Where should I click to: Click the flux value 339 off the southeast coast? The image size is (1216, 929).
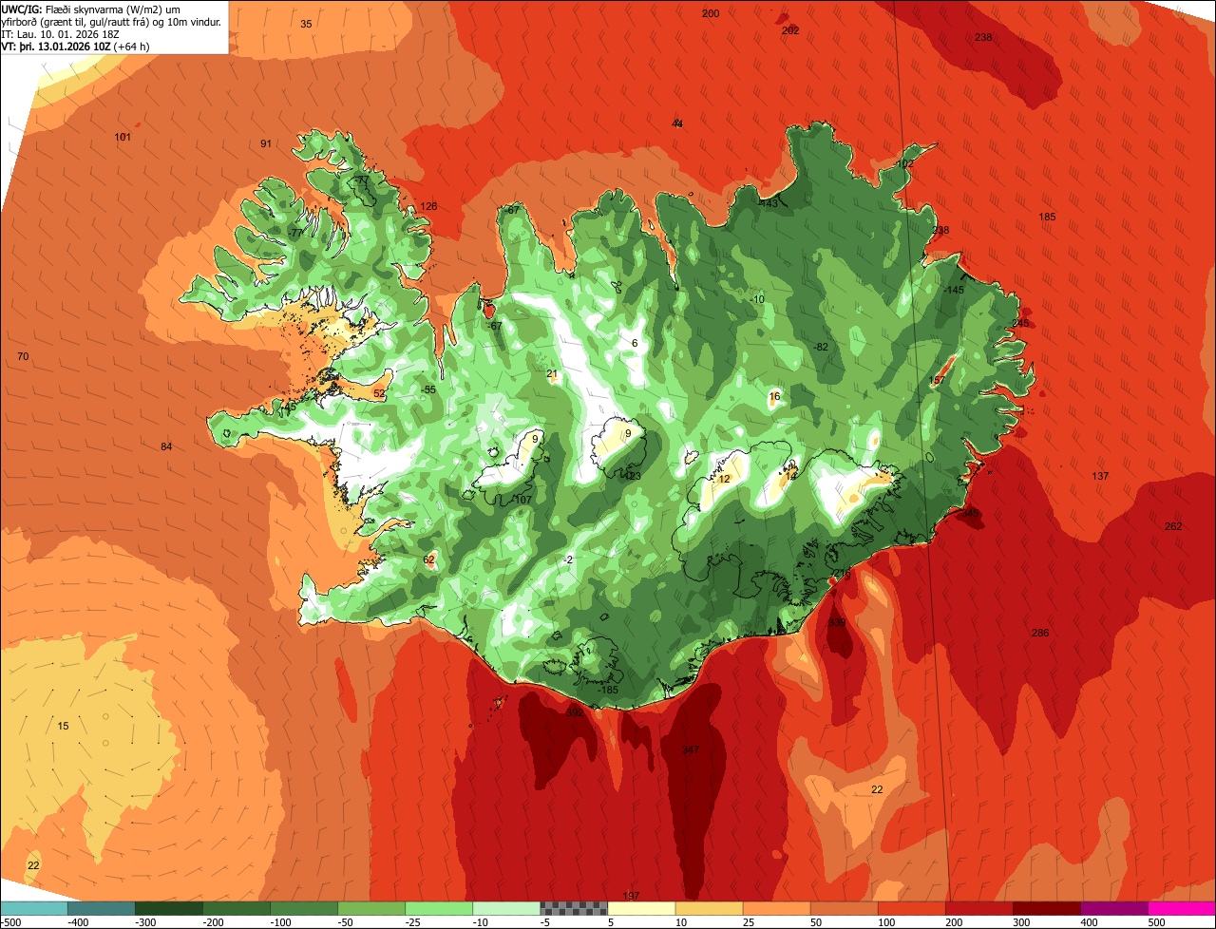836,623
